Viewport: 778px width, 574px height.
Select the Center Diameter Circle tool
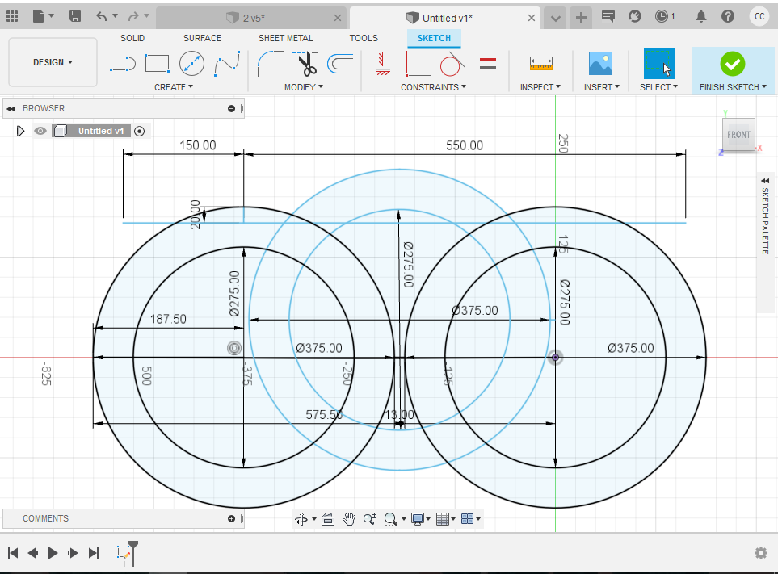tap(191, 64)
